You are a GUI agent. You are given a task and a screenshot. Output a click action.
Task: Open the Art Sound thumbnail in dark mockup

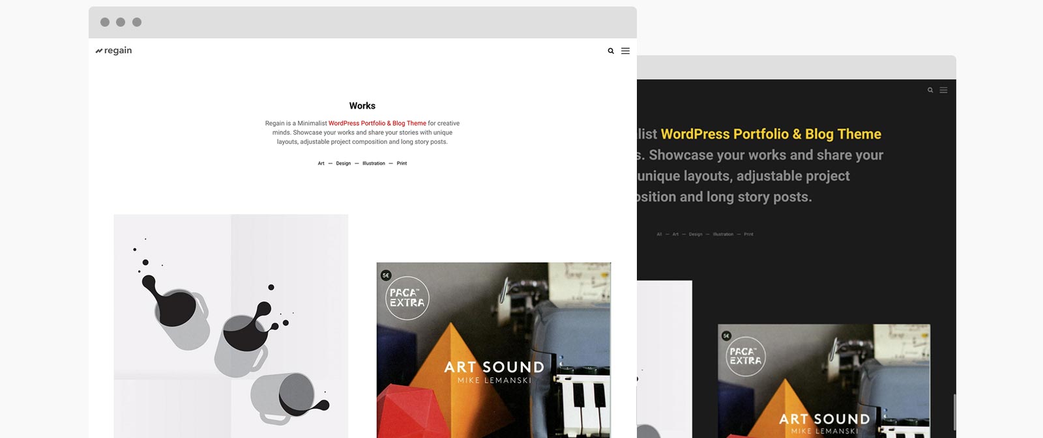point(824,381)
